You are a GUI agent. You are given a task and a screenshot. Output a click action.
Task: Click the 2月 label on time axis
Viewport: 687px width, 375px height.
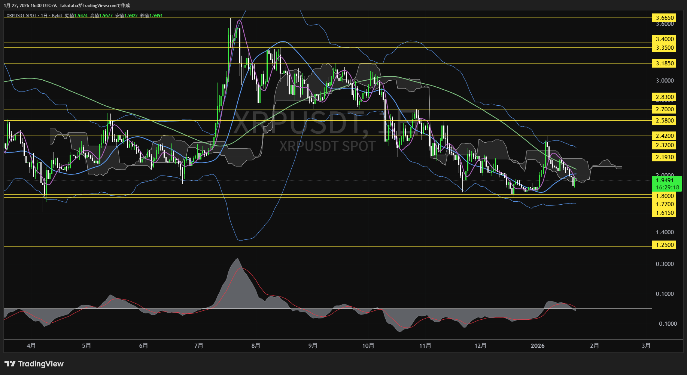click(594, 345)
